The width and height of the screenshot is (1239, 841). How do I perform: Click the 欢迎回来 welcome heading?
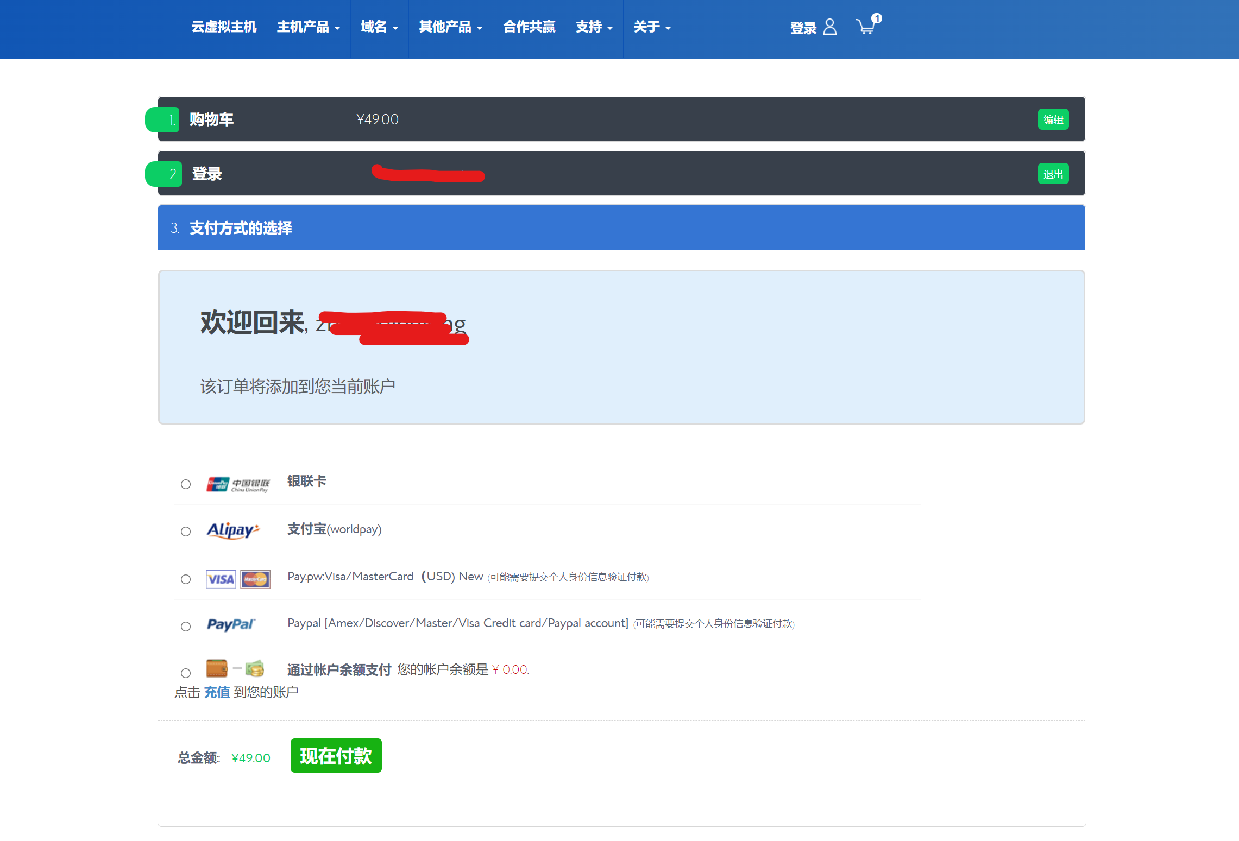click(253, 323)
